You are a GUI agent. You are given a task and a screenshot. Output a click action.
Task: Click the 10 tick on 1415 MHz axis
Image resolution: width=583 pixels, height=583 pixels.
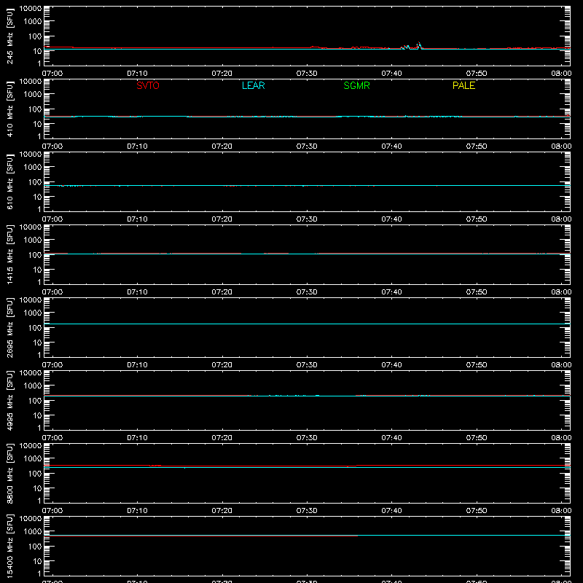click(37, 270)
